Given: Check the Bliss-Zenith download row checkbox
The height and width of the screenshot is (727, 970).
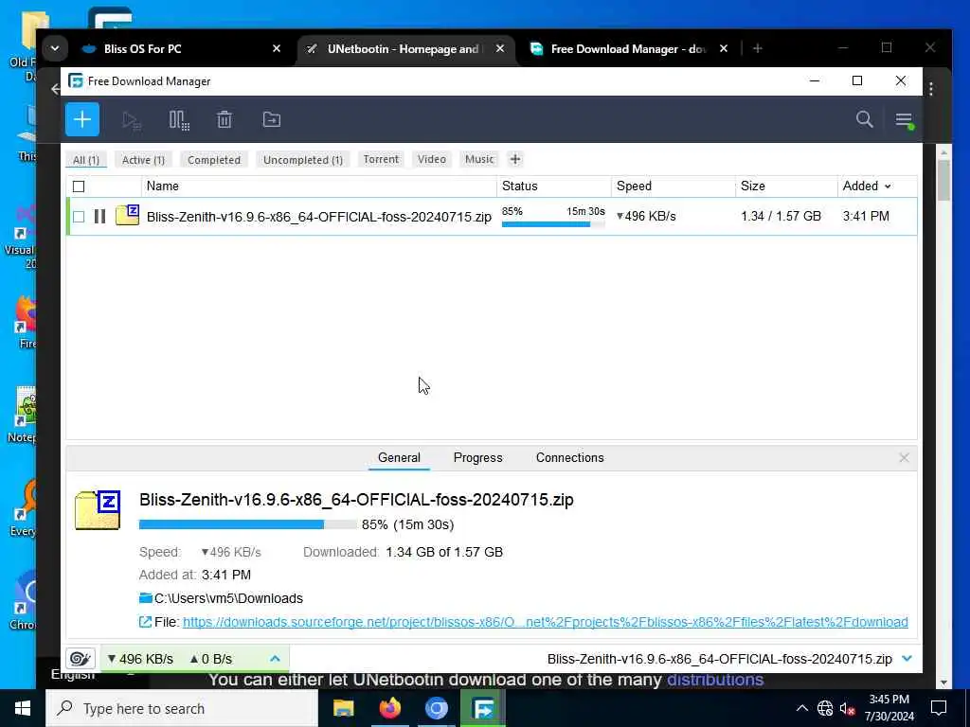Looking at the screenshot, I should [x=79, y=217].
